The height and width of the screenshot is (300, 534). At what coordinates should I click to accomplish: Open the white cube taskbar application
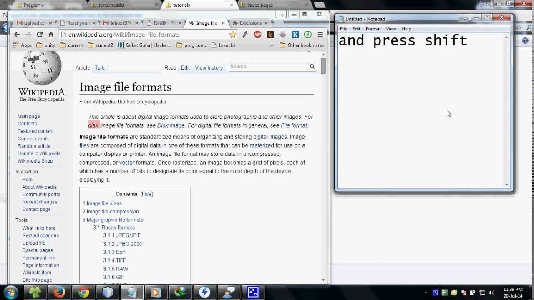tap(108, 292)
